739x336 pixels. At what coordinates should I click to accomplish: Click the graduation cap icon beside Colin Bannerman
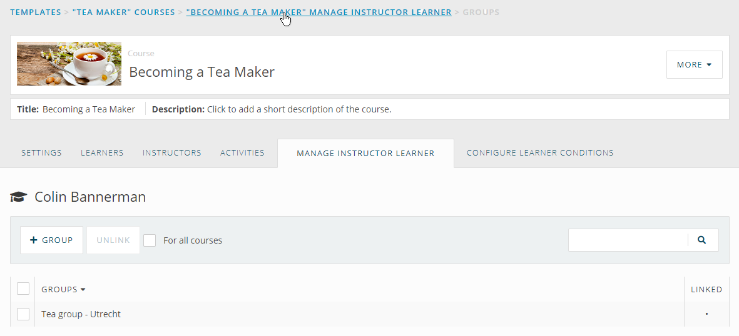[18, 197]
